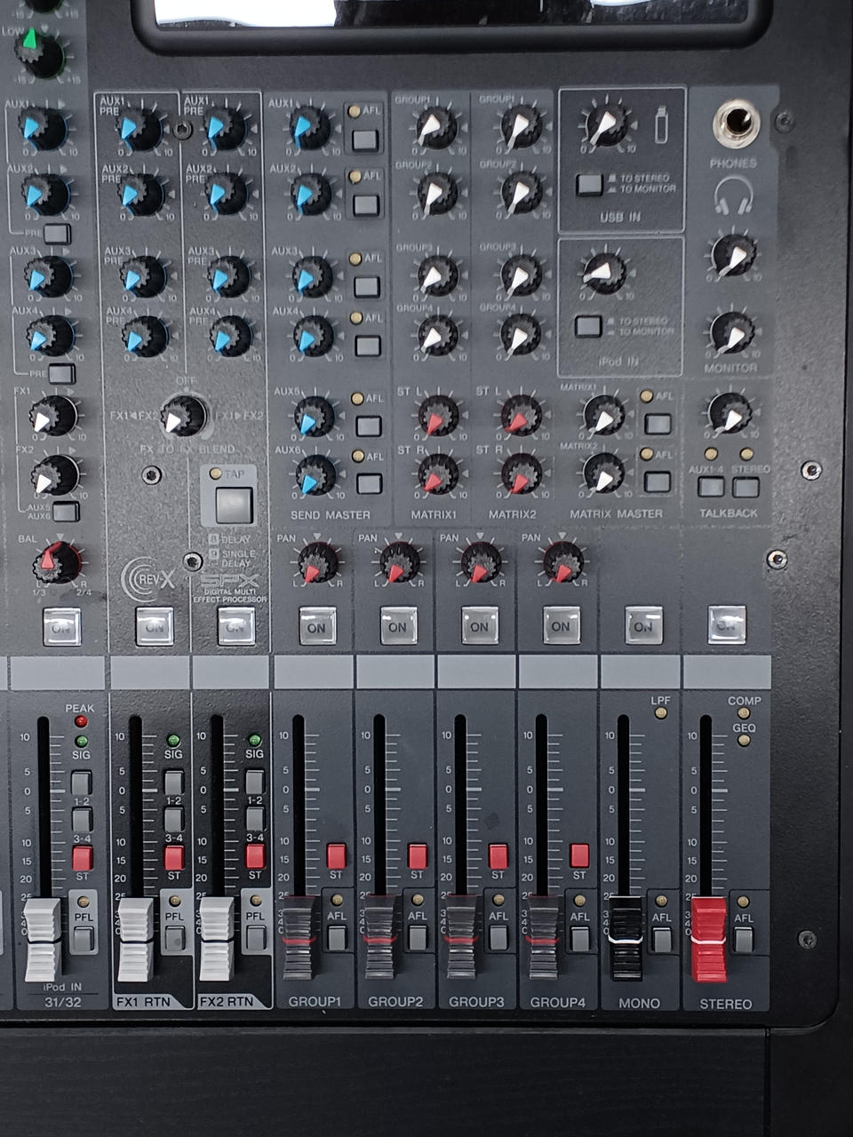This screenshot has width=853, height=1137.
Task: Click the iPod IN level knob
Action: [604, 273]
